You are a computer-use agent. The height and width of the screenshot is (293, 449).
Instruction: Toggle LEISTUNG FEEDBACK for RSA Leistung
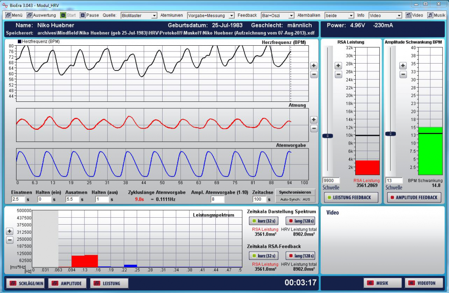pos(351,197)
